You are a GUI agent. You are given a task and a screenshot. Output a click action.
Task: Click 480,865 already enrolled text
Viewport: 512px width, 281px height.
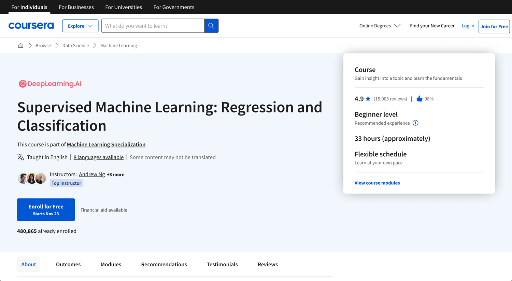47,231
